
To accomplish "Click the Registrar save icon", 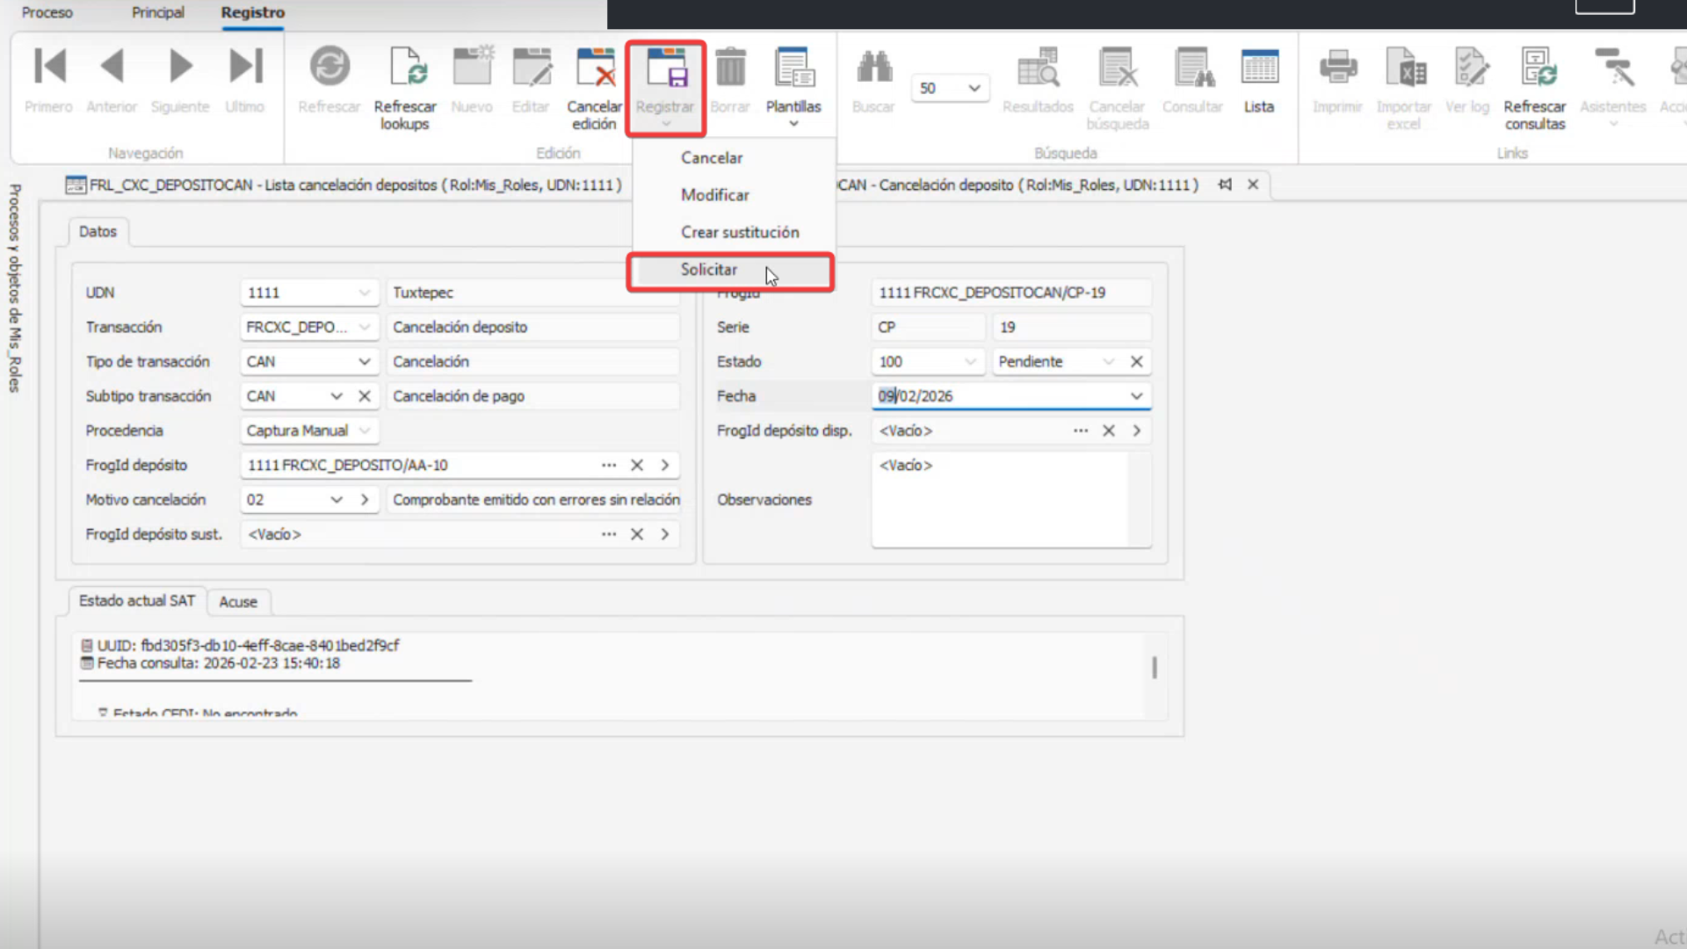I will click(666, 69).
